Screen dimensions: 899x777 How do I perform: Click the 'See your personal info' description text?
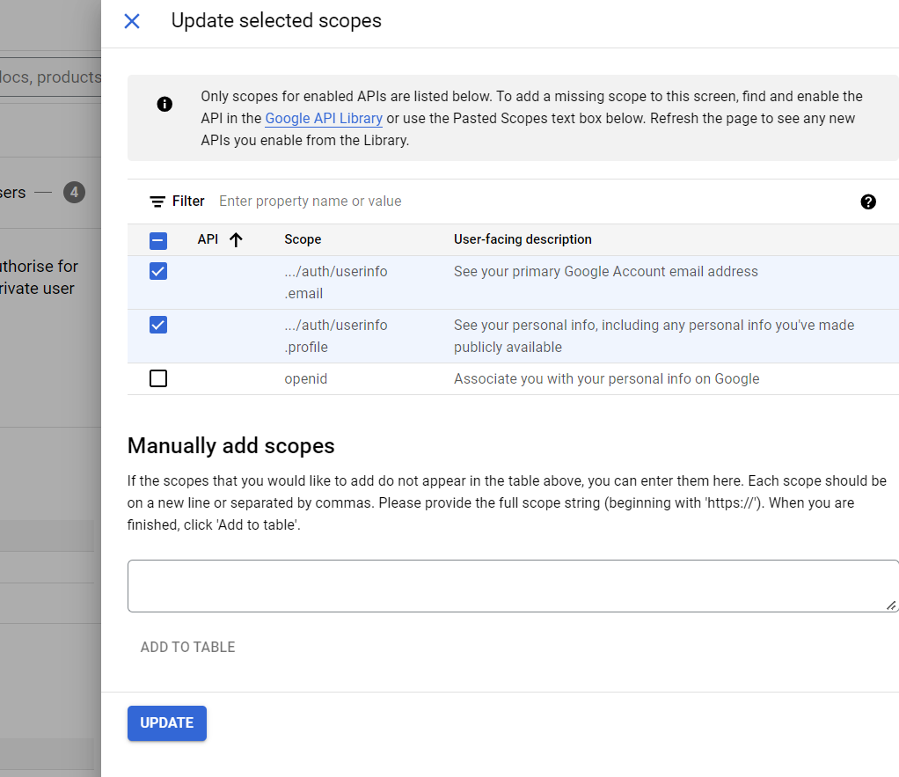pos(654,336)
